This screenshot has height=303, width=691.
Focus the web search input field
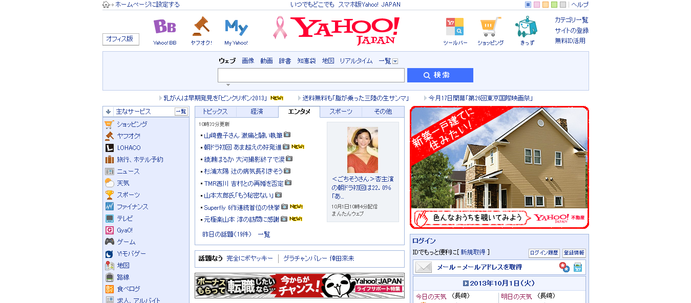click(311, 75)
